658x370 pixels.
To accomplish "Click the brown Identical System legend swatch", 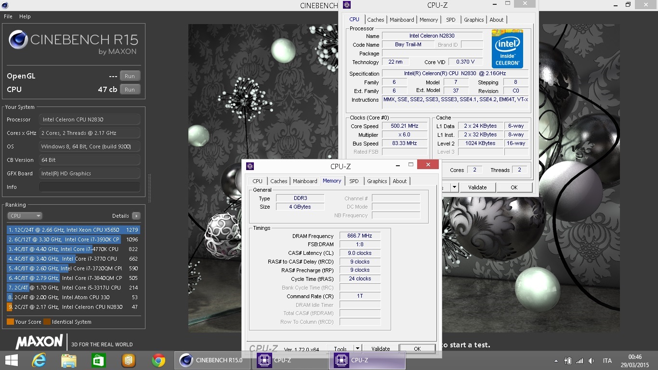I will 47,322.
